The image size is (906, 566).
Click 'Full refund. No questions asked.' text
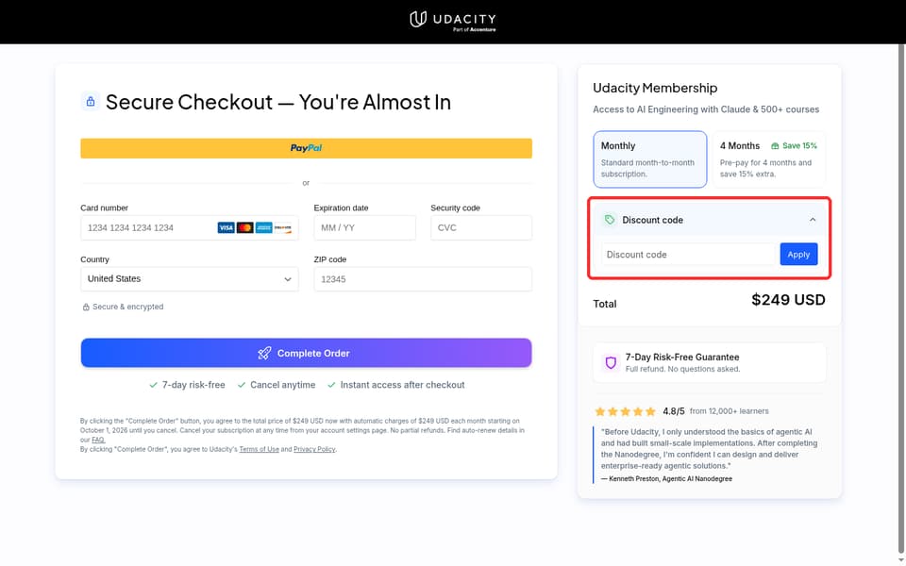coord(682,369)
